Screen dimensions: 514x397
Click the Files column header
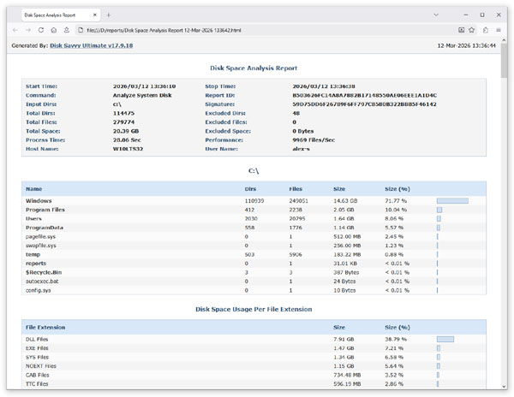click(296, 189)
